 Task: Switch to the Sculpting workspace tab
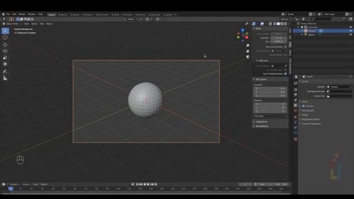tap(75, 15)
